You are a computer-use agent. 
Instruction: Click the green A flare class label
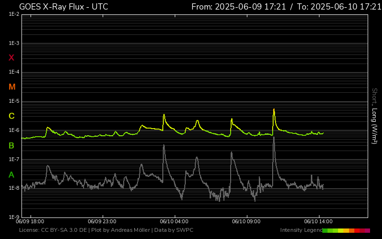[11, 174]
